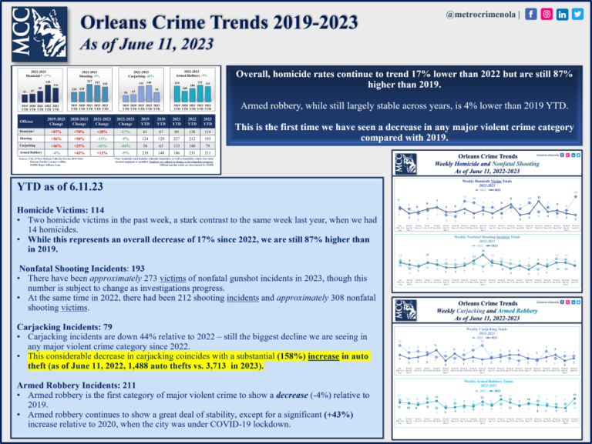Select the Homicide 2022-2023 bar chart

[x=41, y=91]
